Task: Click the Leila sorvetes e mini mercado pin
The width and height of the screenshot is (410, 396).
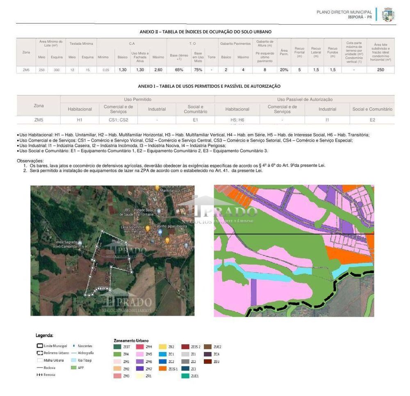Action: [148, 229]
